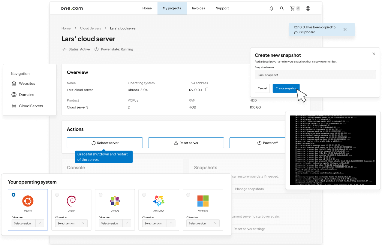Open the shopping cart icon

pyautogui.click(x=293, y=8)
